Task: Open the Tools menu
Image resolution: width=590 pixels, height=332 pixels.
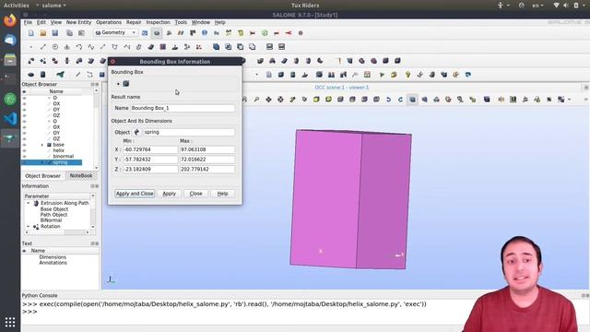Action: click(181, 22)
